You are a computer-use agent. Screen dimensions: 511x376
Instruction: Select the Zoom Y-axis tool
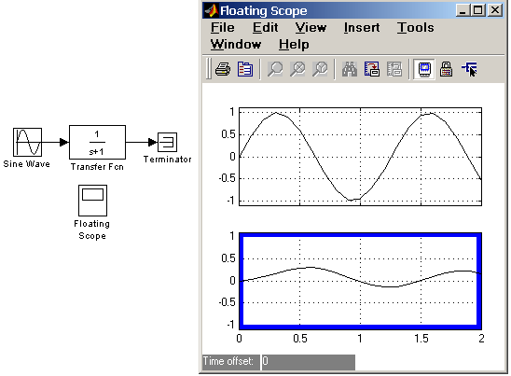click(x=320, y=69)
